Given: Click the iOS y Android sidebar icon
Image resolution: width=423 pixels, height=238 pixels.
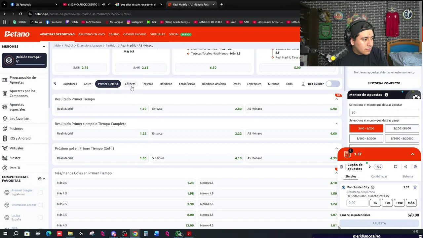Looking at the screenshot, I should click(5, 138).
